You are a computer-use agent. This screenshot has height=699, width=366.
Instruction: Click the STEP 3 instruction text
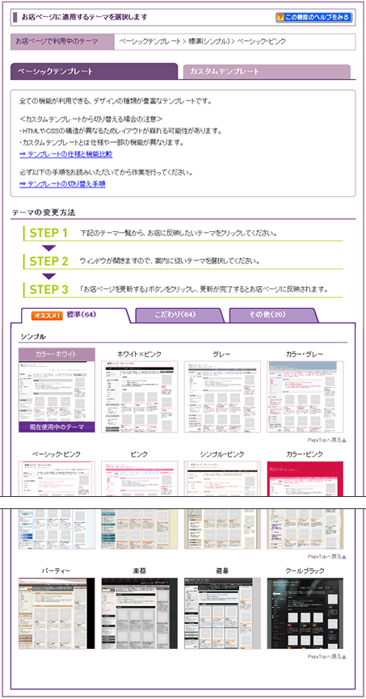point(204,289)
